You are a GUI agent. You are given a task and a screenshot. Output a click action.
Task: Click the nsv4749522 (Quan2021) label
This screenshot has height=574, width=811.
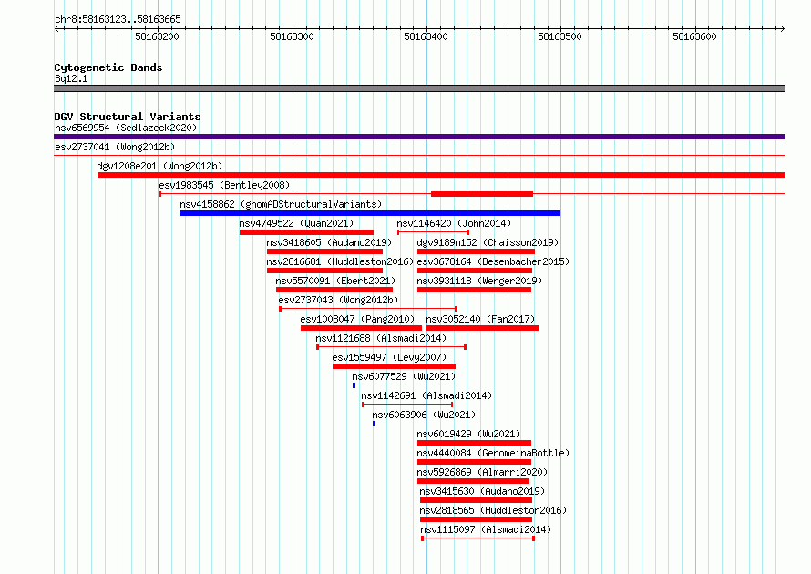[296, 223]
